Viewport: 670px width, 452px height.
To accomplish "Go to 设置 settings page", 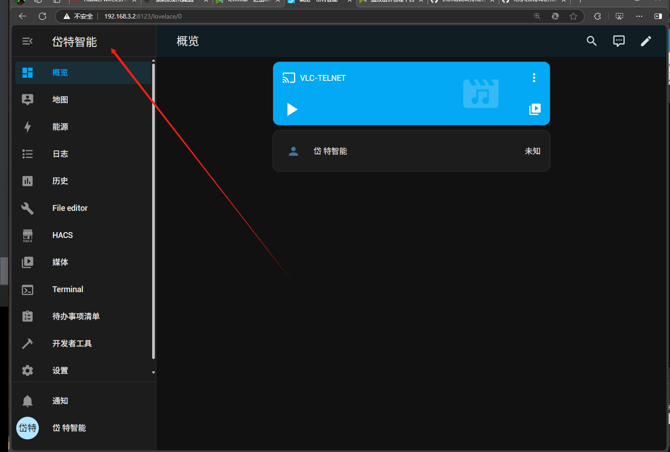I will point(60,371).
